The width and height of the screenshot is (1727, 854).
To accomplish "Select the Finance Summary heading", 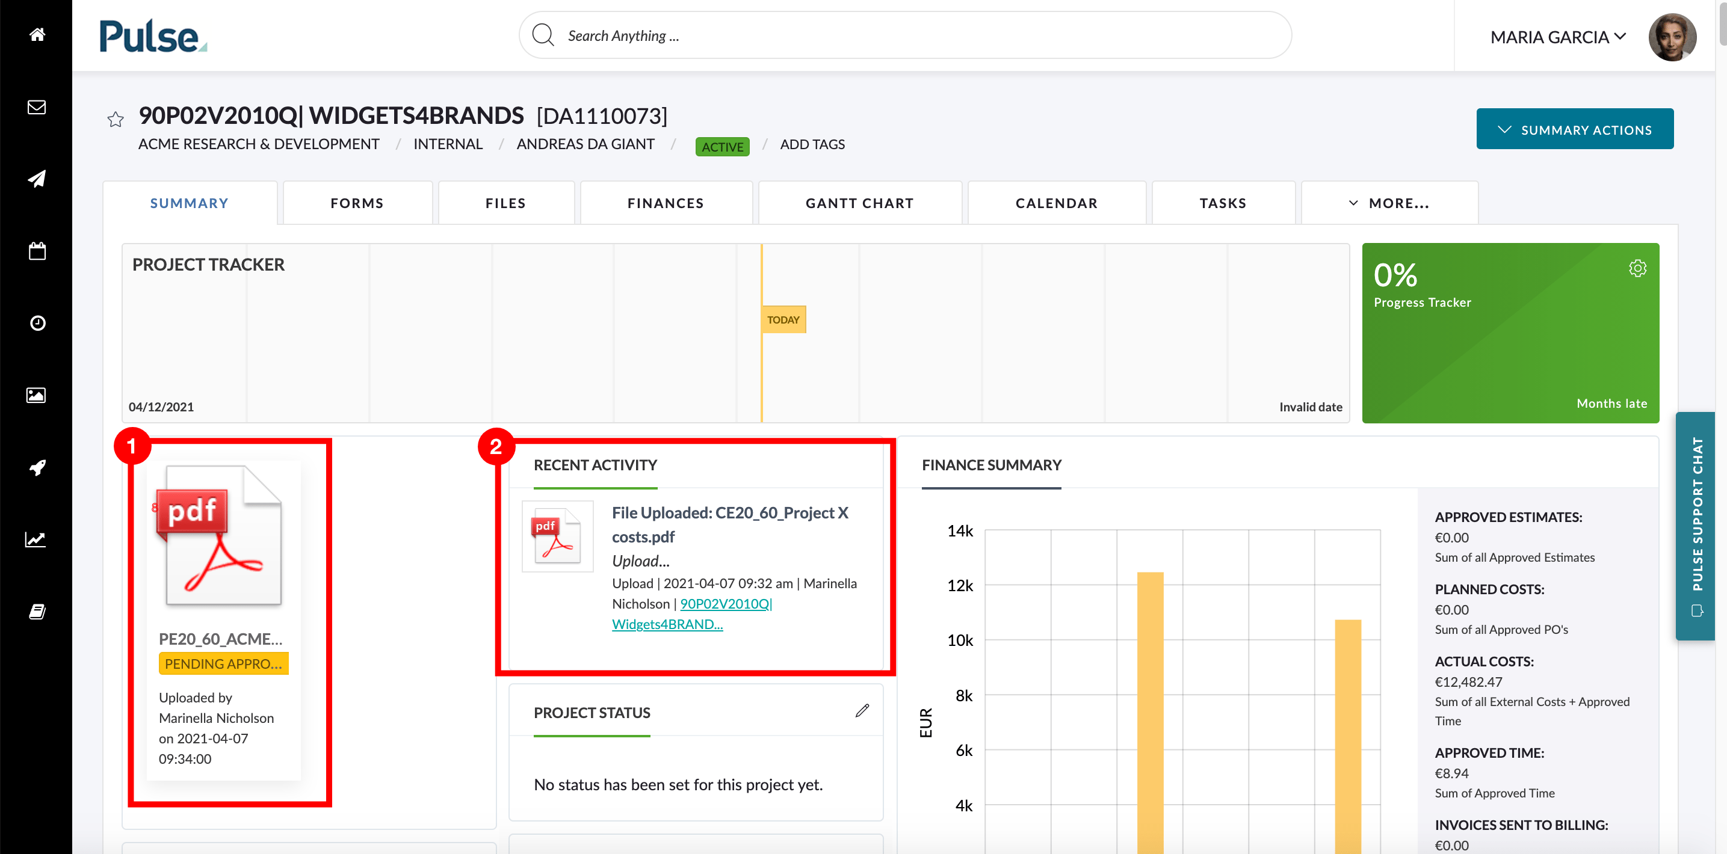I will point(991,465).
